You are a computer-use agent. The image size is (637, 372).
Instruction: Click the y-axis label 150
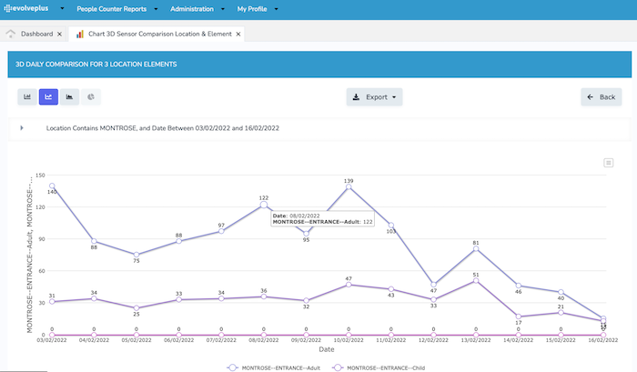click(40, 176)
